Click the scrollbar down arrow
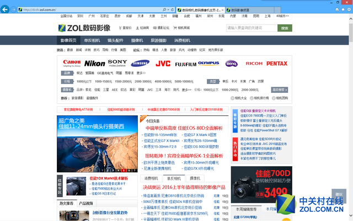Viewport: 353px width, 221px height. point(351,215)
